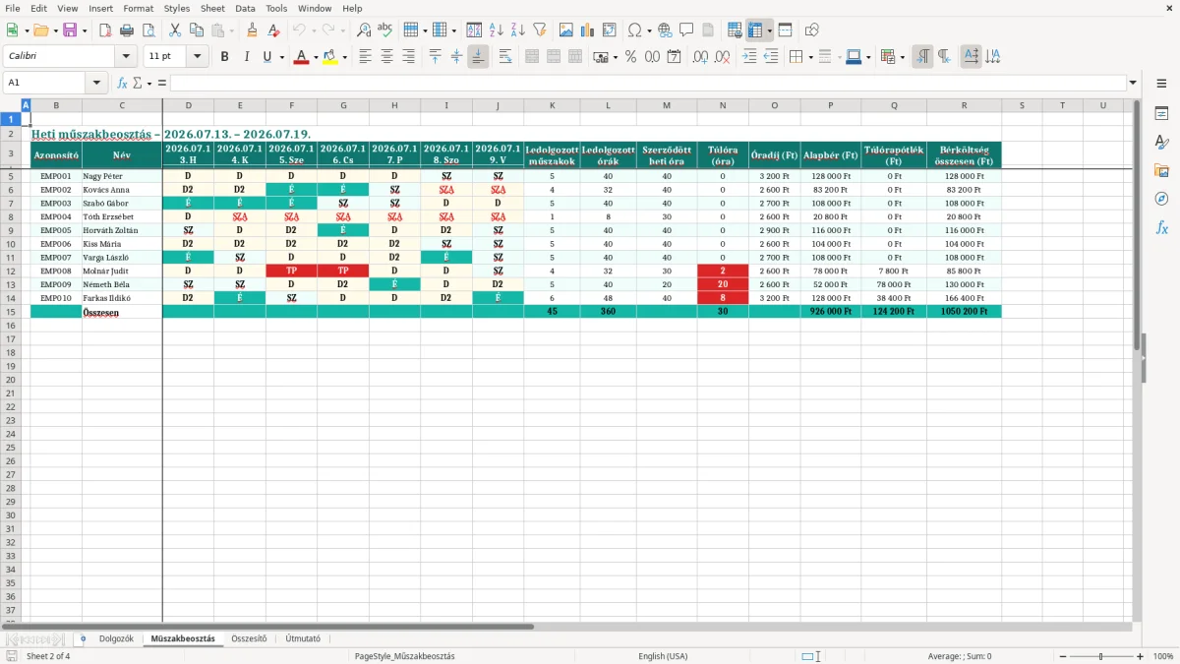
Task: Format as percent
Action: click(x=630, y=57)
